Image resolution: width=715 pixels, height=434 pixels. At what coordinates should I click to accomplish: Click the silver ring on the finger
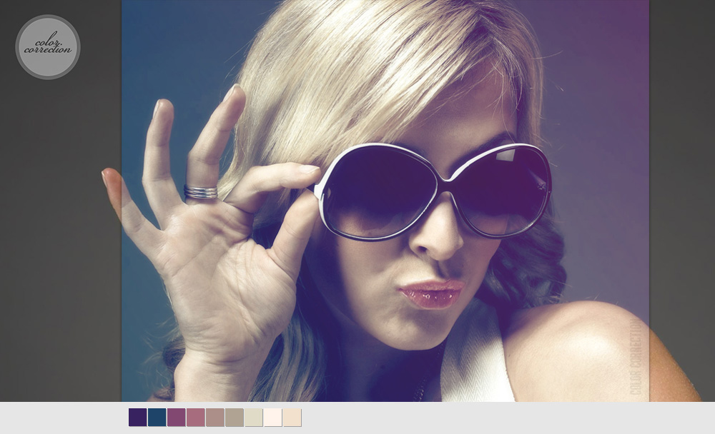(x=200, y=191)
